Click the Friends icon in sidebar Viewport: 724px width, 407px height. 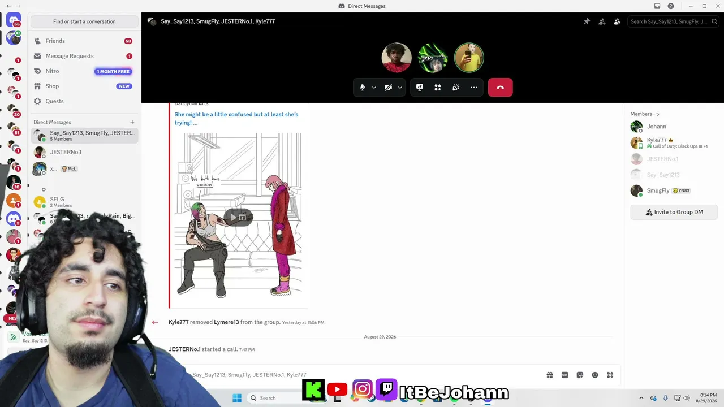37,41
